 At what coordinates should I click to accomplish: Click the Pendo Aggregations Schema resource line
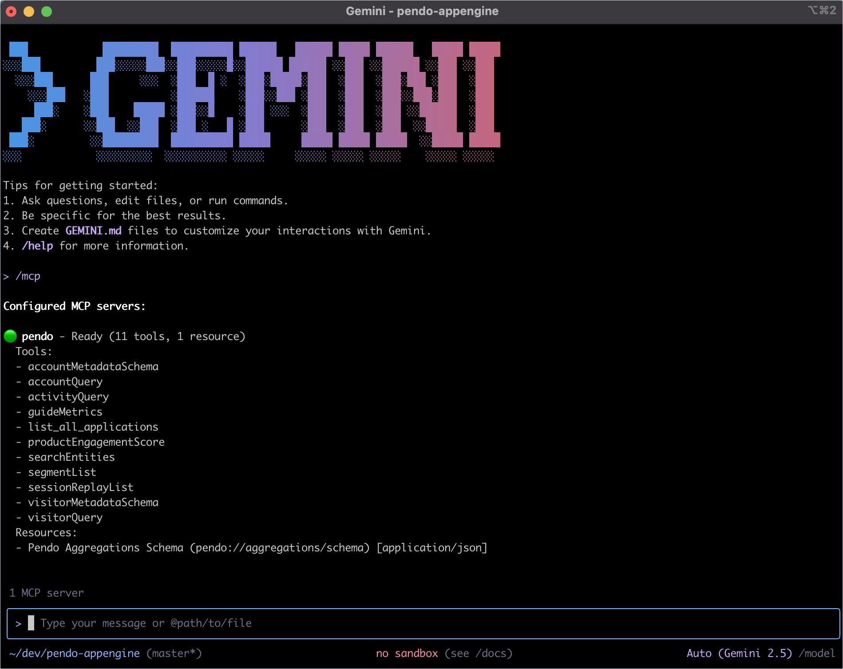point(252,548)
